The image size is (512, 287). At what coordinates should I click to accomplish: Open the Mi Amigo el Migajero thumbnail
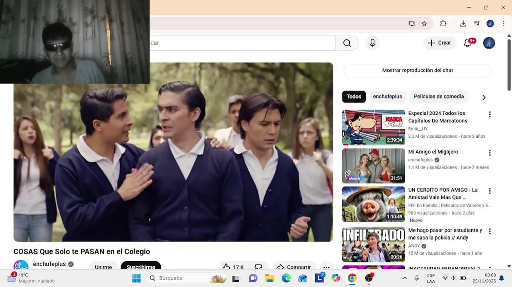374,166
